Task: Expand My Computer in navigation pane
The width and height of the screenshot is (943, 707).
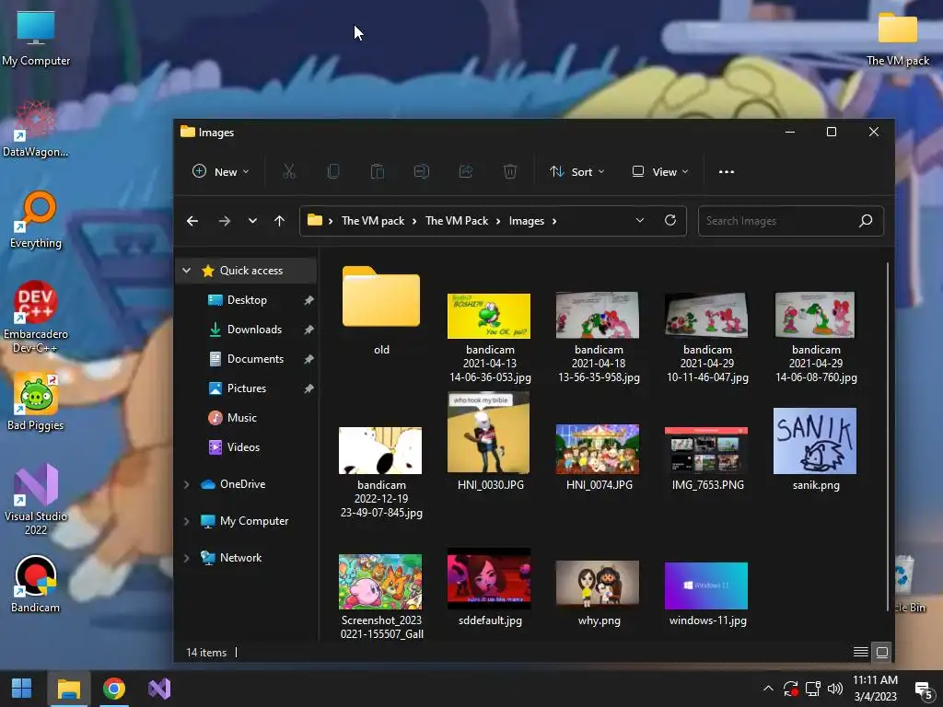Action: (186, 521)
